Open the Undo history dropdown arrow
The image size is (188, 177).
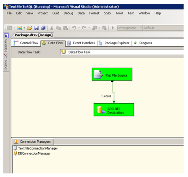79,28
